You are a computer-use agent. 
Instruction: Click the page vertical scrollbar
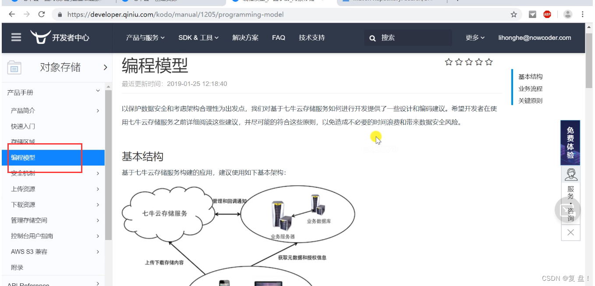[x=589, y=61]
